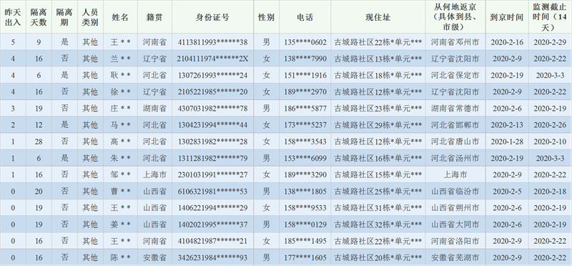
Task: Click phone number 186****5877
Action: pos(305,109)
